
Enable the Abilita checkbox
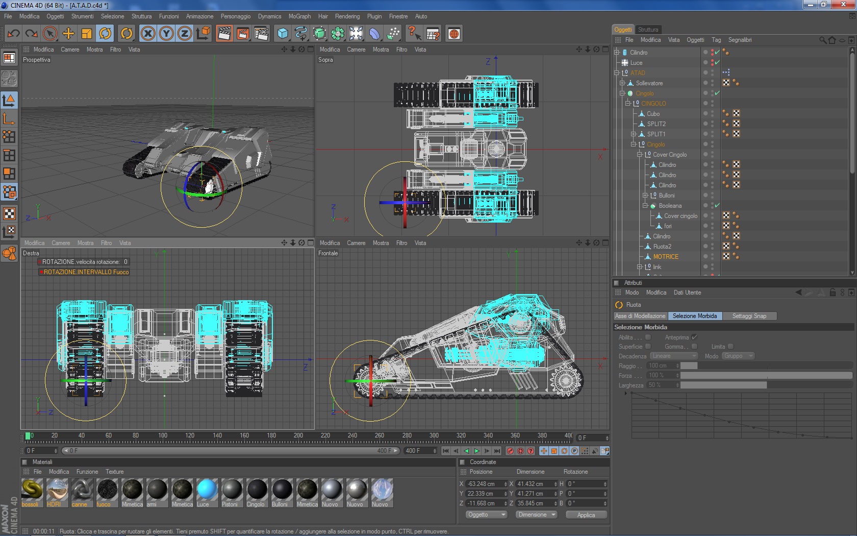click(648, 337)
